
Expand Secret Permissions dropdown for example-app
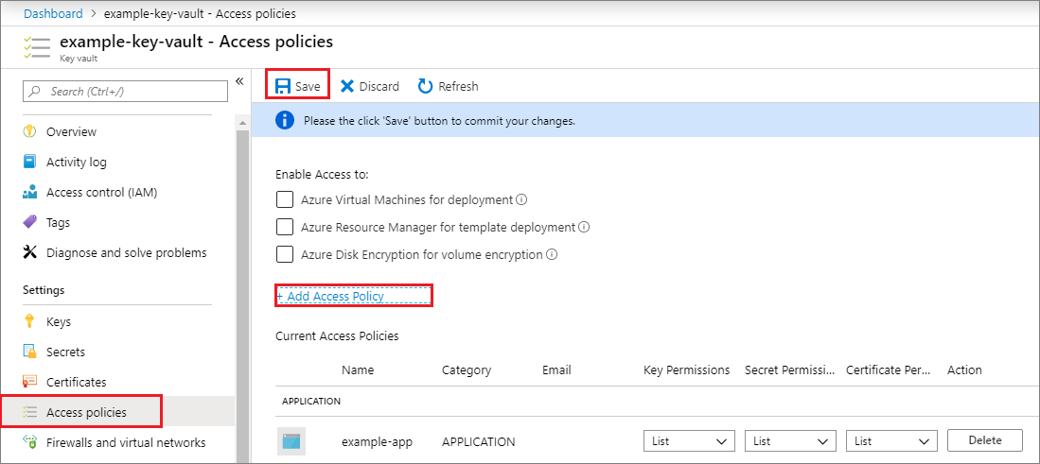(x=790, y=440)
